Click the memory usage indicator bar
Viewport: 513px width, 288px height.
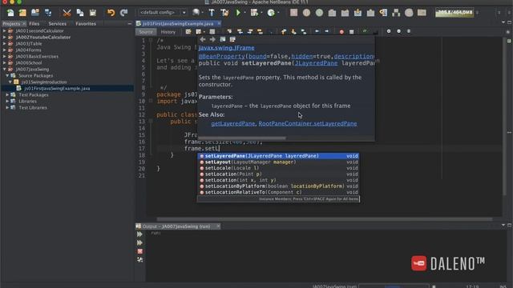click(454, 13)
